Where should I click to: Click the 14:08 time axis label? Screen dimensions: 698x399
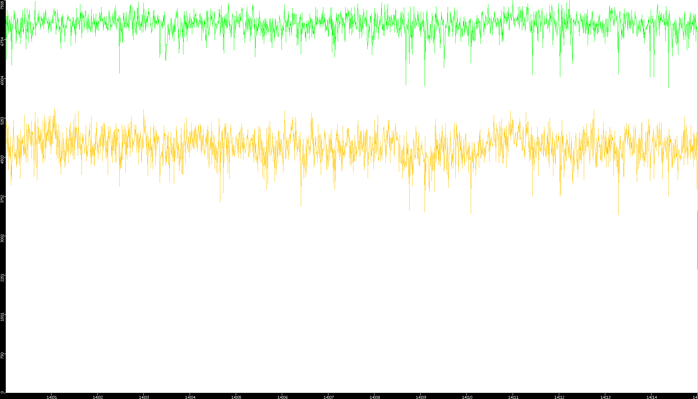375,397
